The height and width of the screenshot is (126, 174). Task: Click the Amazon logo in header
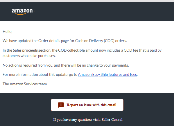pyautogui.click(x=22, y=12)
